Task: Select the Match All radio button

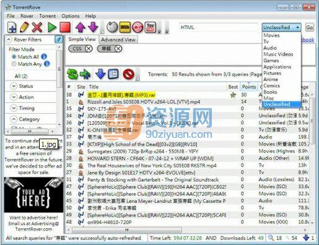Action: pyautogui.click(x=14, y=56)
